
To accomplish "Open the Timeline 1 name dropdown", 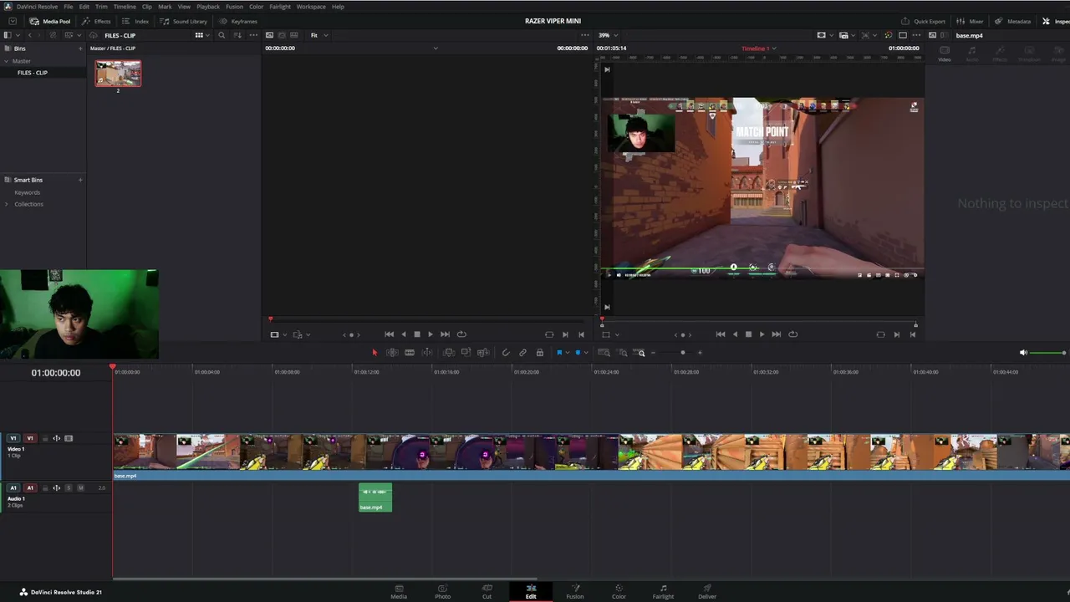I will (x=759, y=48).
